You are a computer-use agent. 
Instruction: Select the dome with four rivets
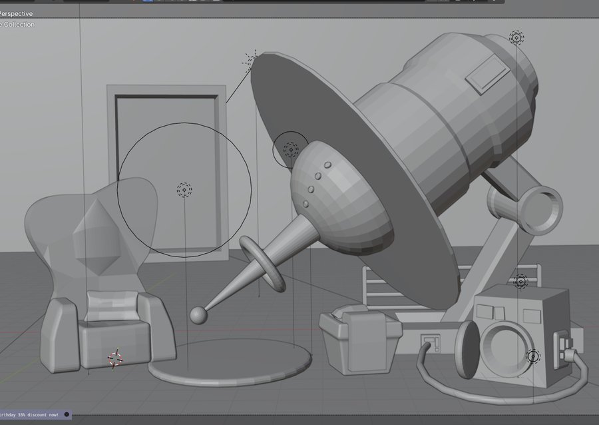click(x=344, y=199)
